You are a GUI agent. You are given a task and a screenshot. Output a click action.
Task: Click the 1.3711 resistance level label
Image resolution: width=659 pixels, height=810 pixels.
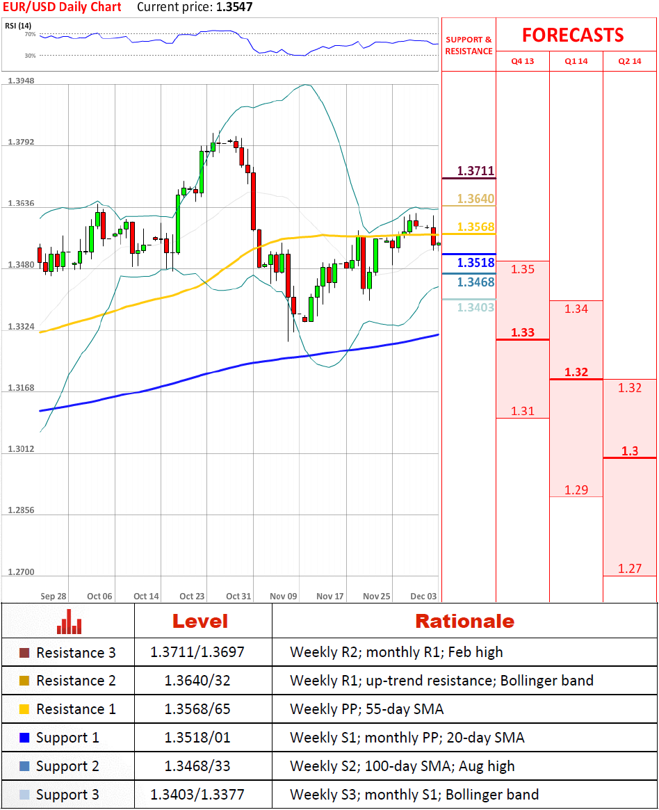pyautogui.click(x=475, y=171)
